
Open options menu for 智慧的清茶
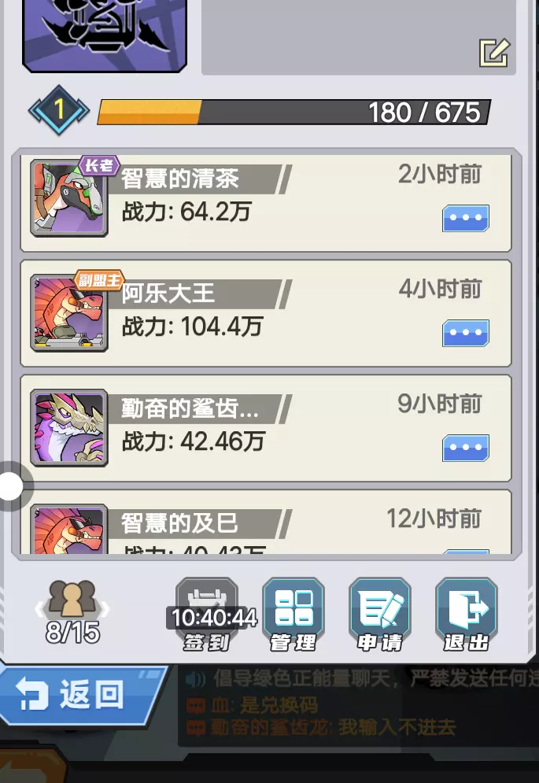pyautogui.click(x=466, y=218)
